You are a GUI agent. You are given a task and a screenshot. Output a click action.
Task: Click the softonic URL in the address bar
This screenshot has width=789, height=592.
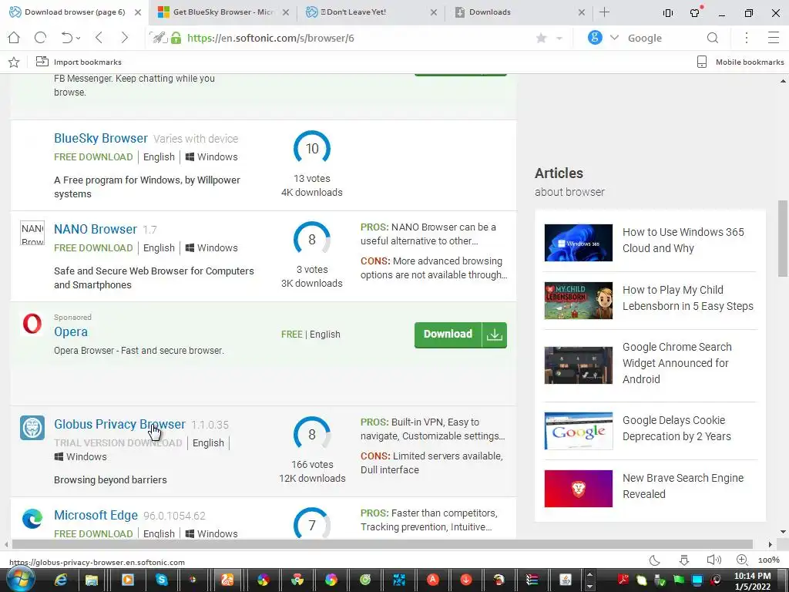pyautogui.click(x=270, y=38)
